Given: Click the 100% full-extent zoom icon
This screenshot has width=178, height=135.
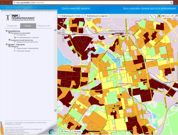Looking at the screenshot, I should click(x=163, y=16).
